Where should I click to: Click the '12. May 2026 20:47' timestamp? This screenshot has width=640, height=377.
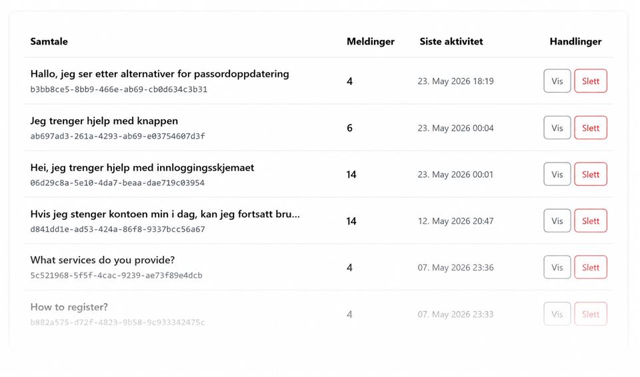click(x=455, y=220)
